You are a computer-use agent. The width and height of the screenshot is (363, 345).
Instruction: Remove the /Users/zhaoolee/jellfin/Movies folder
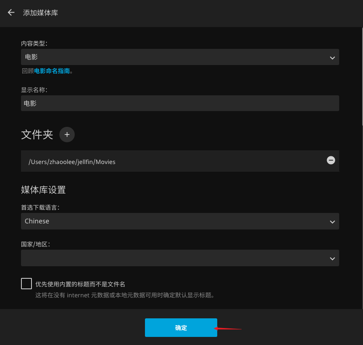[x=331, y=160]
